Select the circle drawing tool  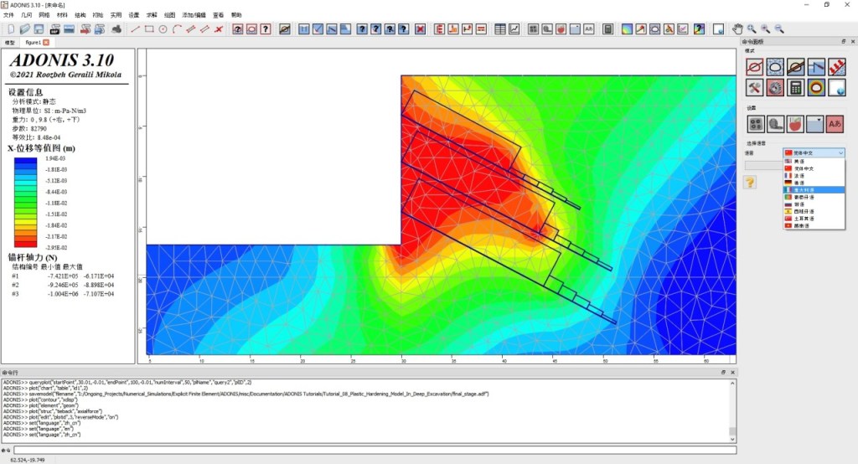pyautogui.click(x=163, y=29)
